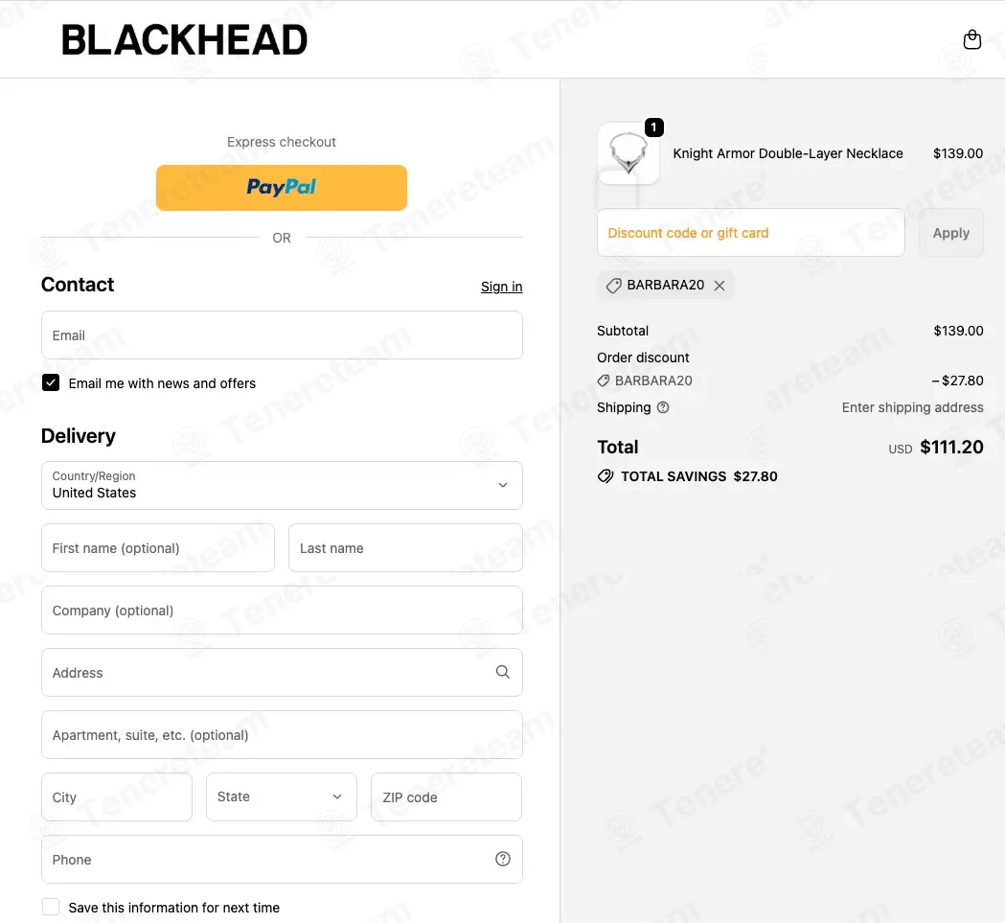Image resolution: width=1005 pixels, height=923 pixels.
Task: Pay with PayPal express checkout
Action: pos(282,187)
